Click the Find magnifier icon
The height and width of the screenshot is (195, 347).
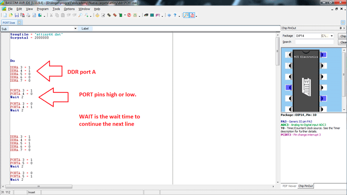click(x=80, y=15)
